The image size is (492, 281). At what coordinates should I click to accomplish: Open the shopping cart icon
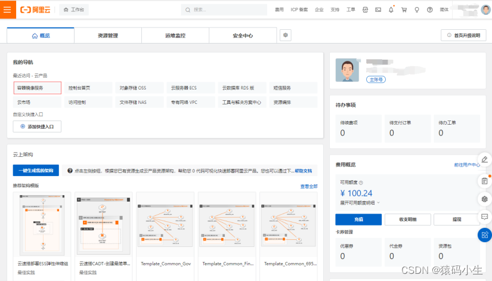404,10
